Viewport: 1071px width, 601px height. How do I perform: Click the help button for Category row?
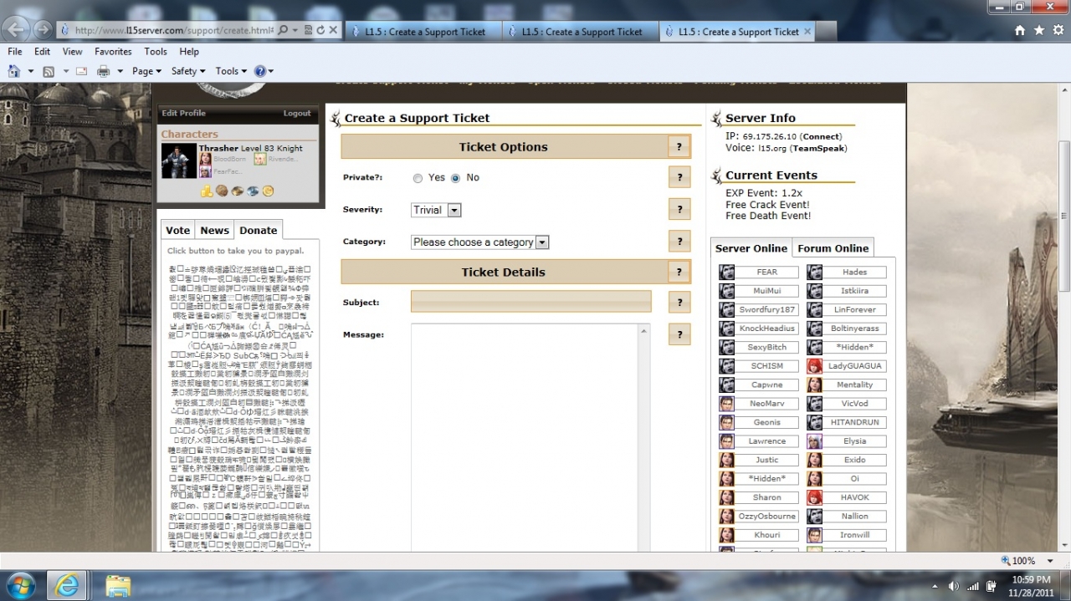click(679, 242)
